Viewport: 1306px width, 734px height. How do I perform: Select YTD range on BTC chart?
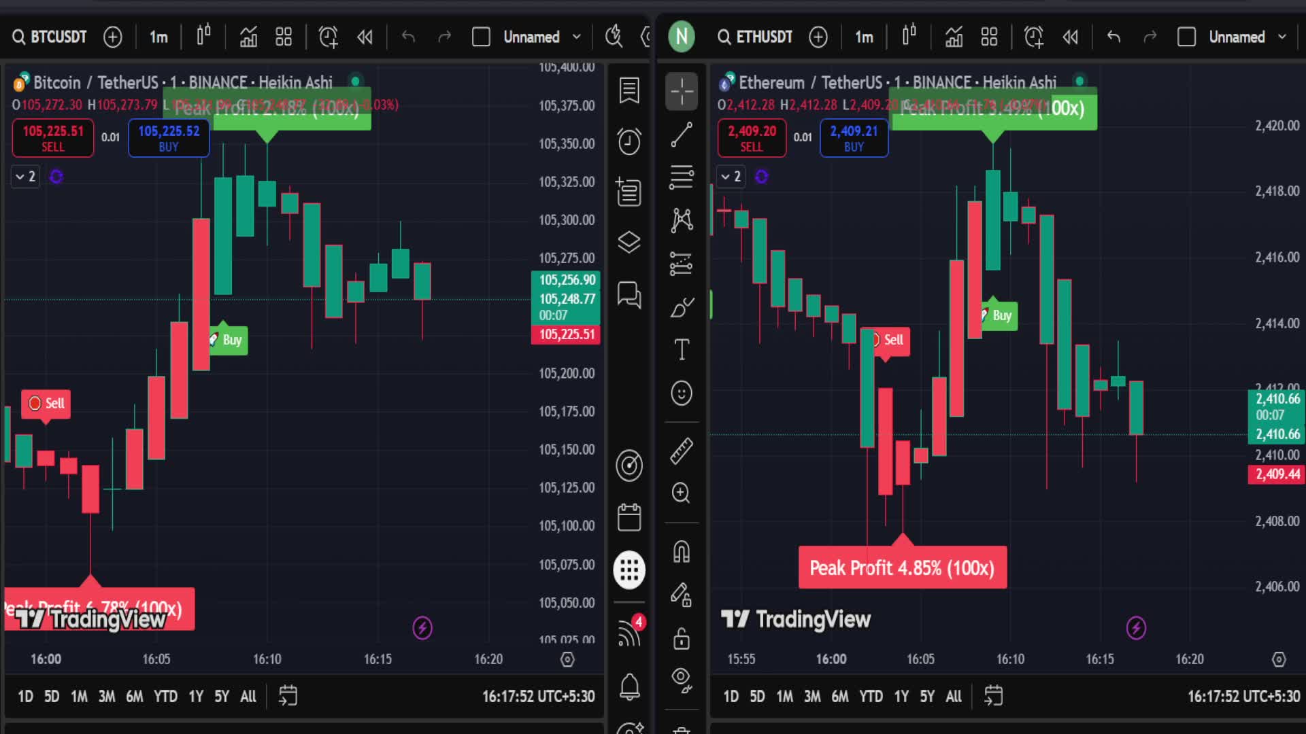click(165, 696)
